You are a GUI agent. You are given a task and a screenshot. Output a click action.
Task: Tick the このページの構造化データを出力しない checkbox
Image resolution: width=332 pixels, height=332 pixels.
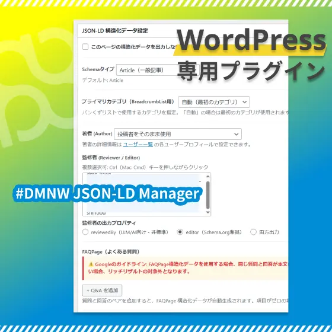coord(85,47)
